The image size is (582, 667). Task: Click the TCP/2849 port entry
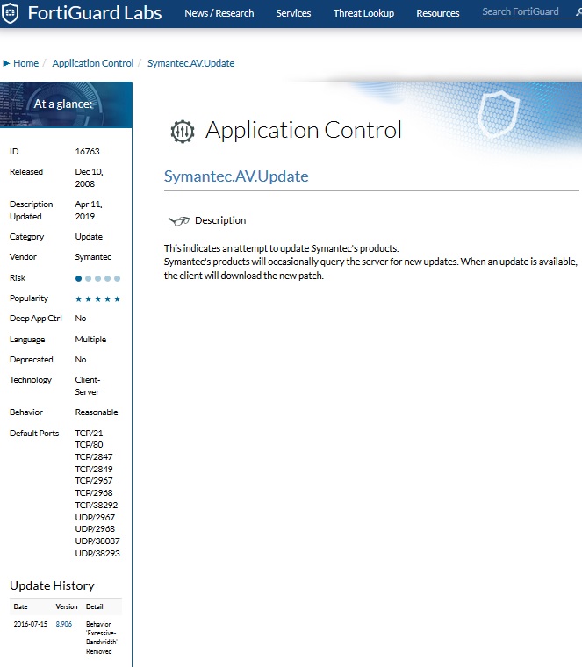click(x=94, y=470)
